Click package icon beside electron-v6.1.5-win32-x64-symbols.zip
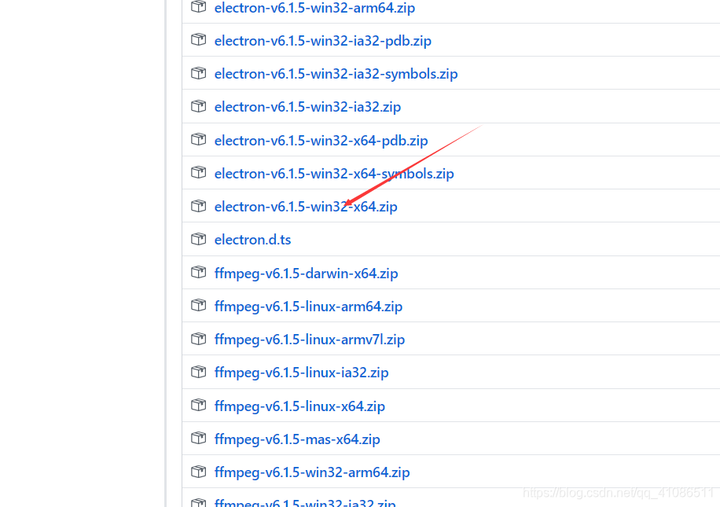Viewport: 720px width, 507px height. pyautogui.click(x=198, y=172)
